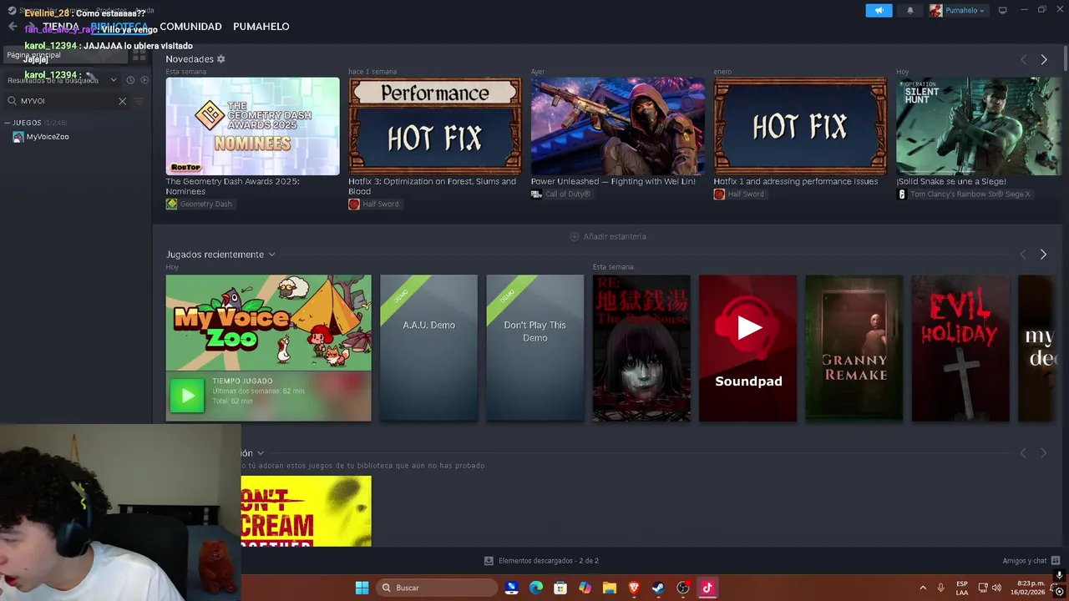The width and height of the screenshot is (1069, 601).
Task: Open A.A.U. Demo game tile
Action: (x=428, y=348)
